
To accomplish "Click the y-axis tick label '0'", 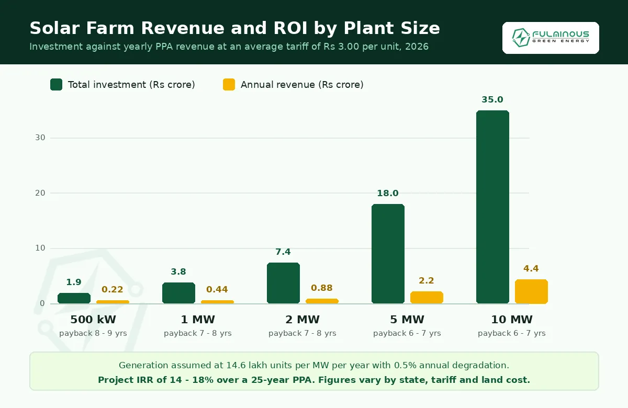I will [x=43, y=303].
